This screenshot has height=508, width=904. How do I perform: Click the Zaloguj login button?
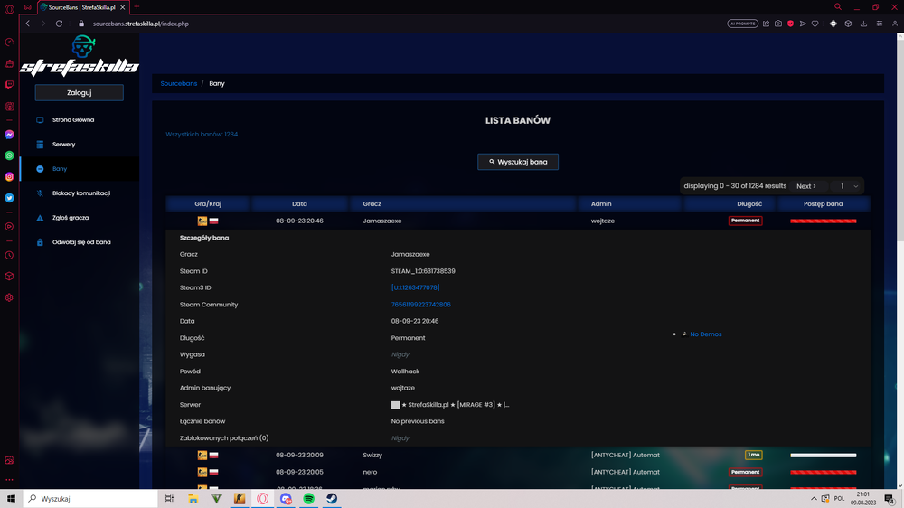pyautogui.click(x=79, y=93)
